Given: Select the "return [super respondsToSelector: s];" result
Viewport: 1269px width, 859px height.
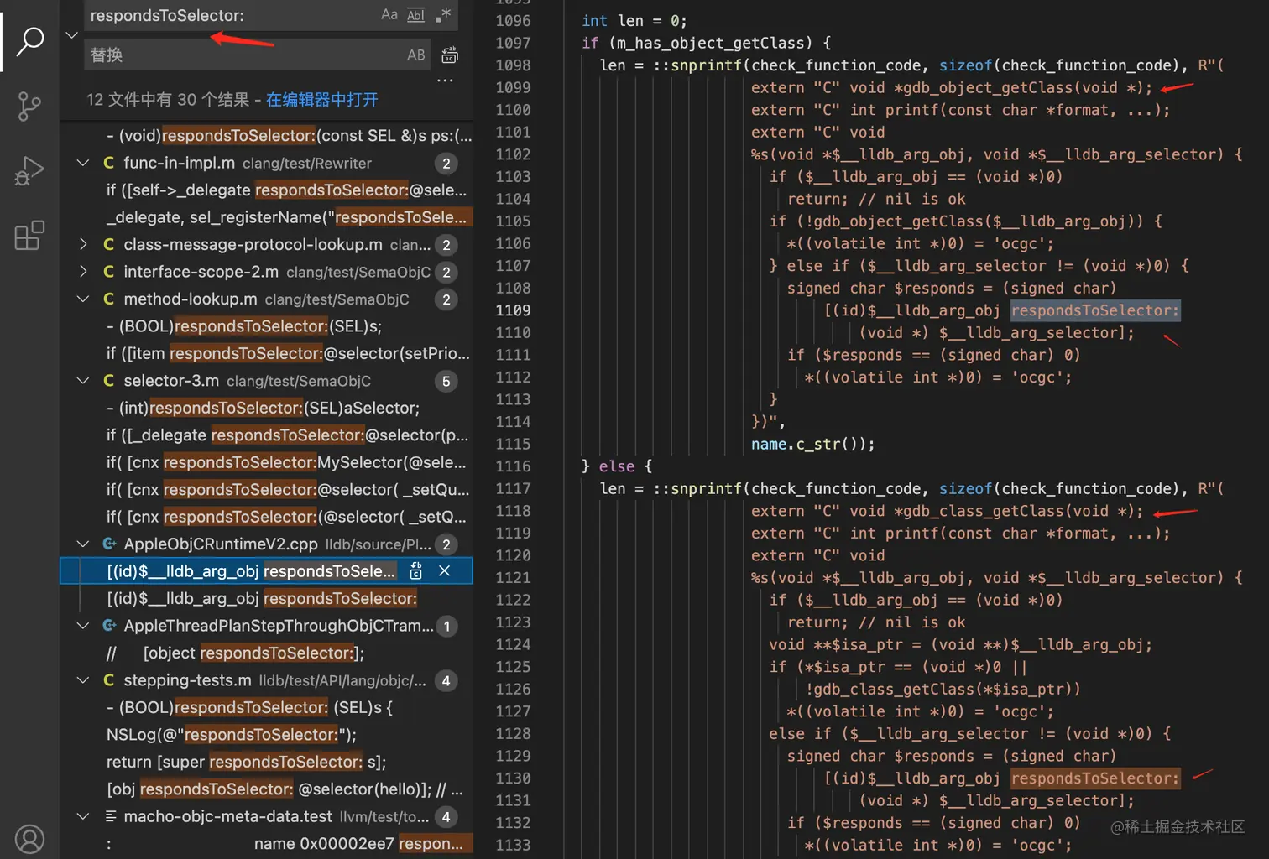Looking at the screenshot, I should (246, 762).
